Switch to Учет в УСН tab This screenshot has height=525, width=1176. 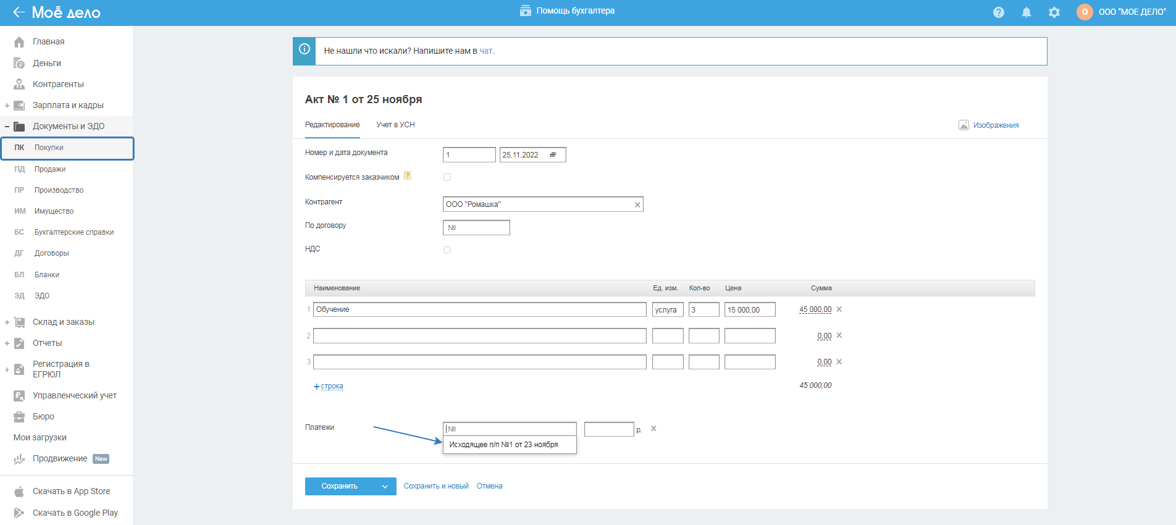click(395, 125)
